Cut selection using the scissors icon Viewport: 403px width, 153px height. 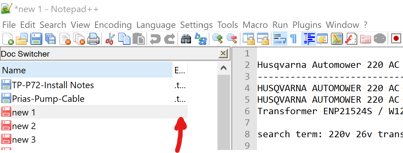pyautogui.click(x=109, y=39)
